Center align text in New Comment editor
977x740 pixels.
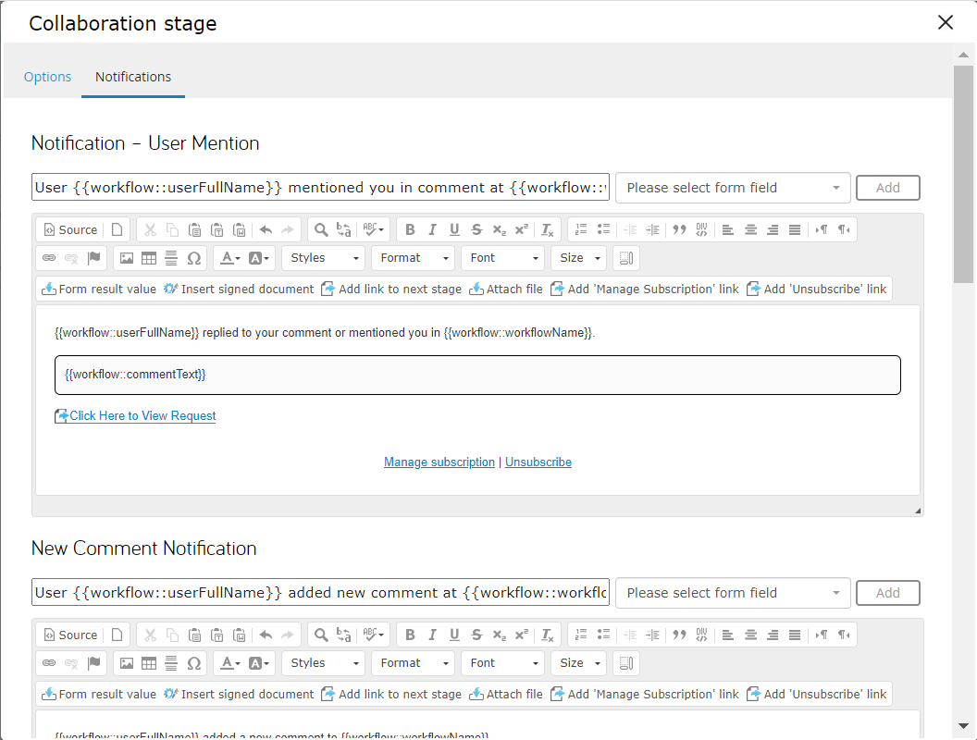pos(750,635)
